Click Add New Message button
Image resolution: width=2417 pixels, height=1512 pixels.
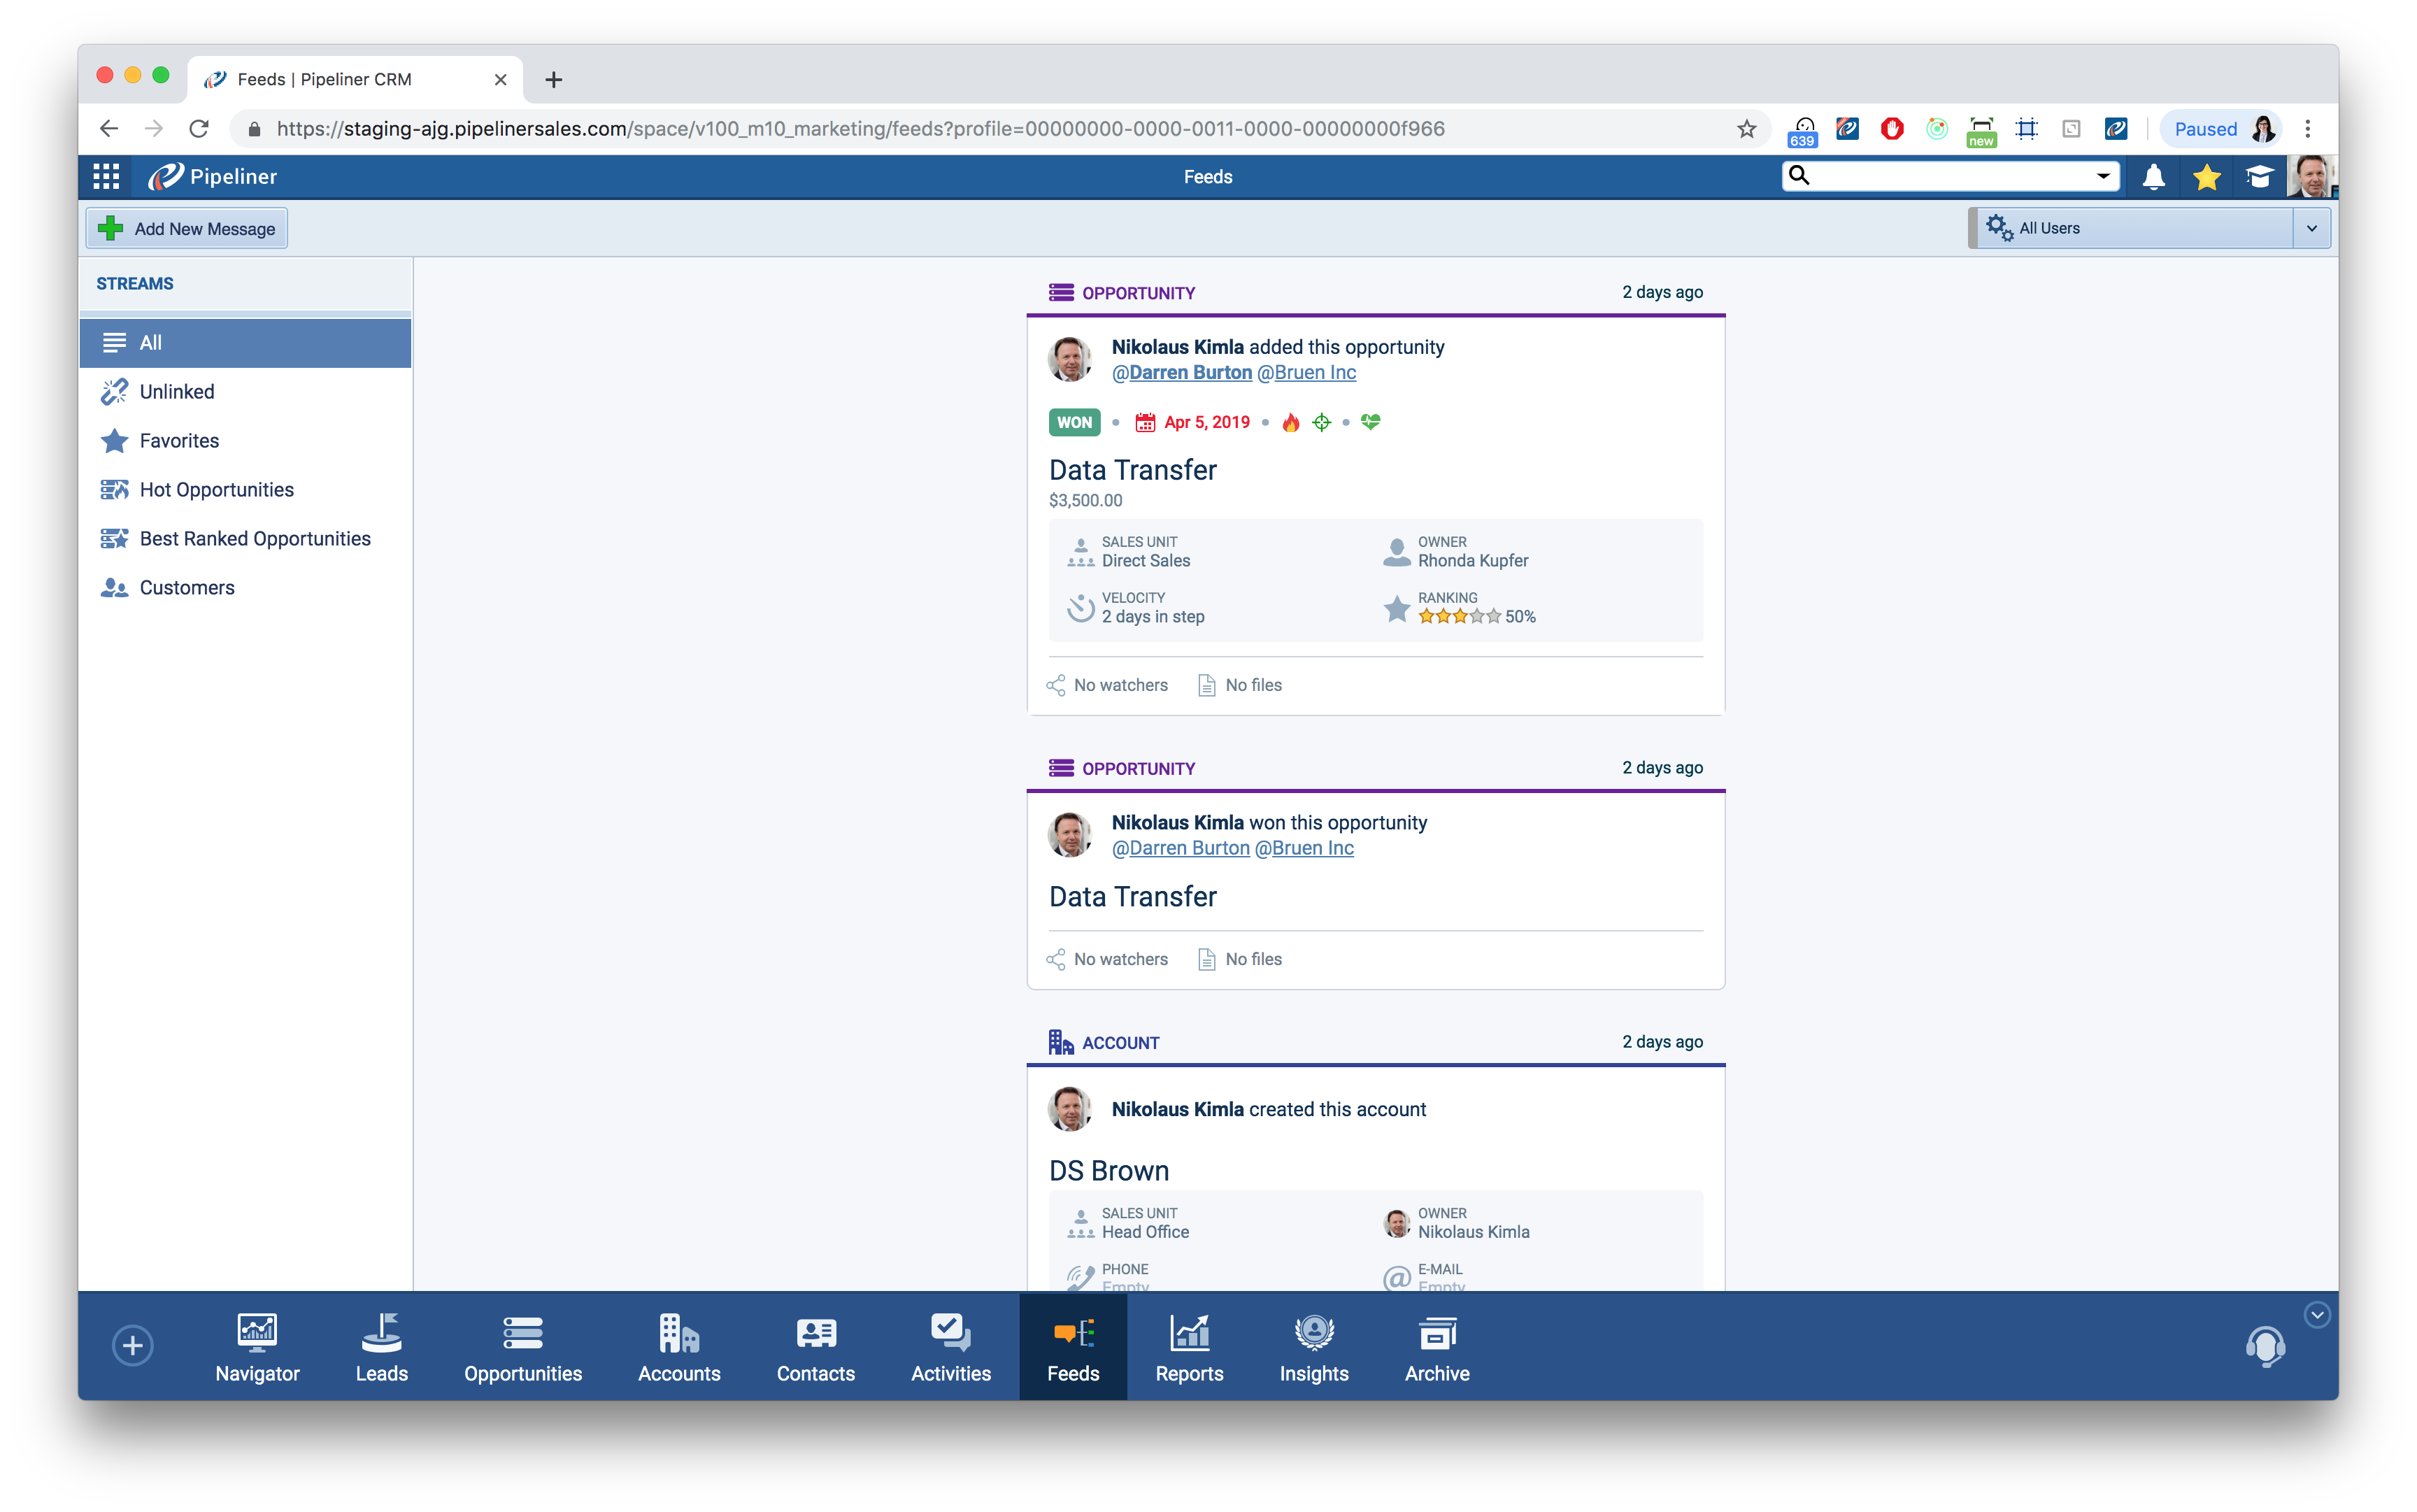coord(187,229)
